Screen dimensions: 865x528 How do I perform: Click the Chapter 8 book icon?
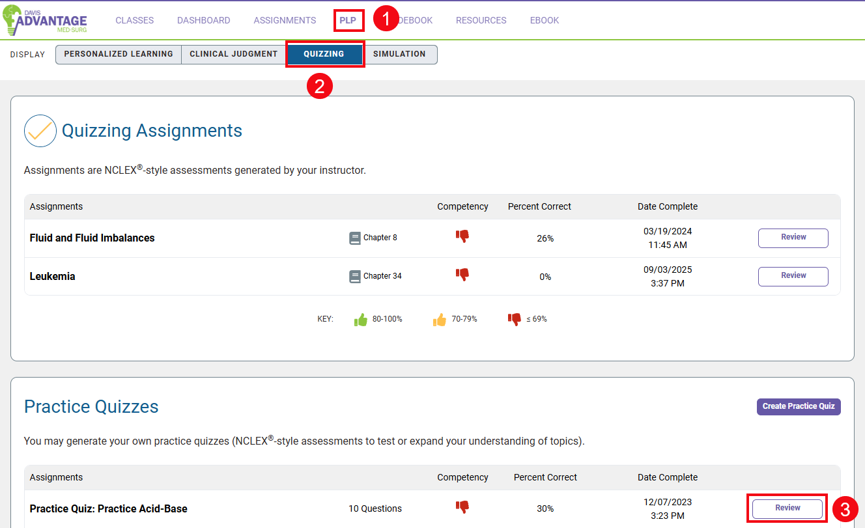pyautogui.click(x=354, y=238)
